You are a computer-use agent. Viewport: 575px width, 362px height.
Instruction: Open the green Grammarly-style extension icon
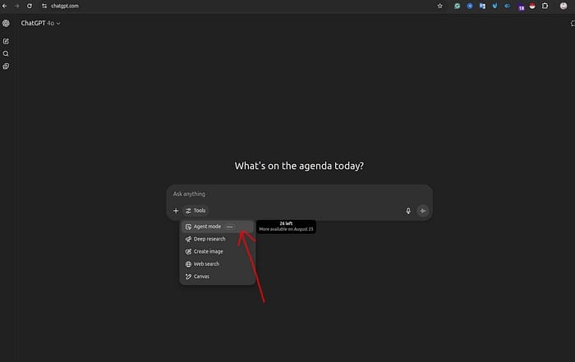coord(457,6)
